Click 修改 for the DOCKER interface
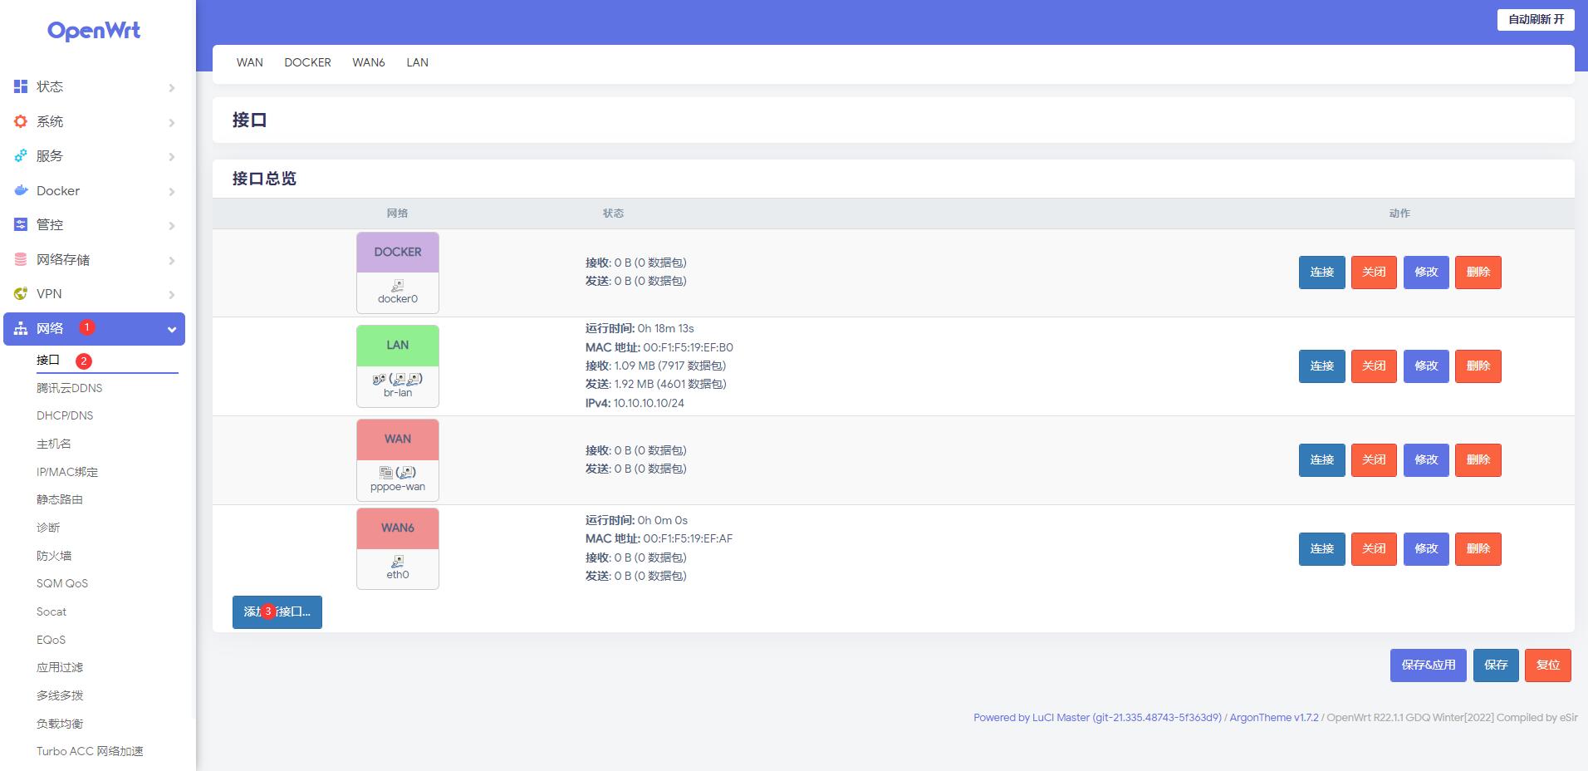The image size is (1588, 771). 1426,273
